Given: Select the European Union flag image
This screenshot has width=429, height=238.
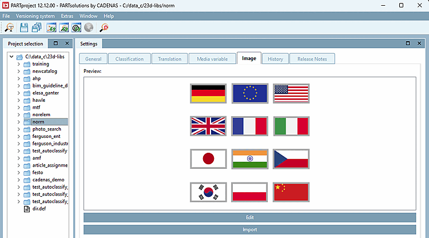Looking at the screenshot, I should click(x=250, y=94).
